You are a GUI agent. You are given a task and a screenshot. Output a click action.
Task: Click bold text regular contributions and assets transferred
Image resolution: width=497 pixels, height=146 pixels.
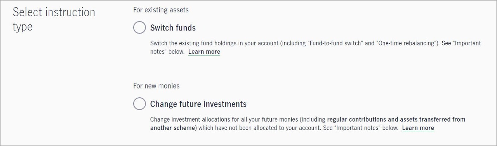pyautogui.click(x=396, y=119)
